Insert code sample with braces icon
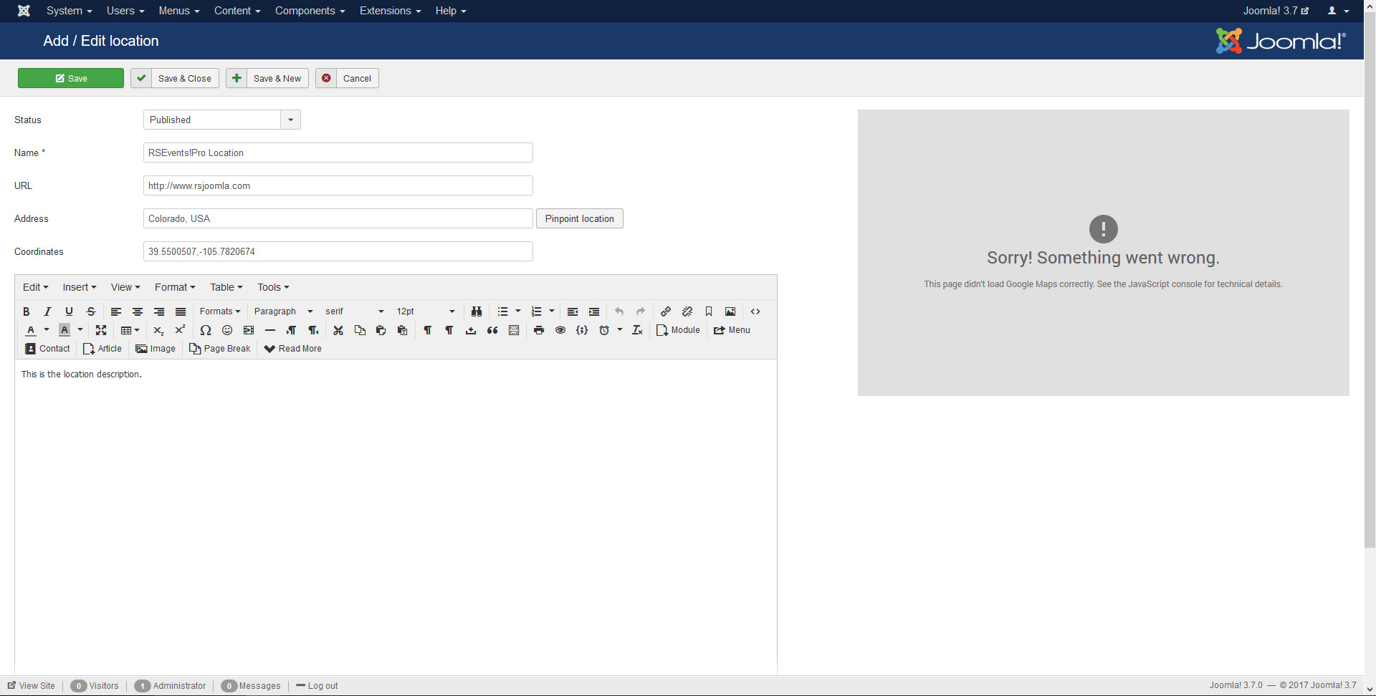1376x696 pixels. pos(582,330)
